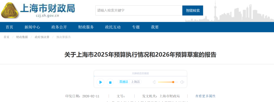Click the Shanghai Finance Bureau emblem logo
This screenshot has width=274, height=102.
pyautogui.click(x=10, y=11)
